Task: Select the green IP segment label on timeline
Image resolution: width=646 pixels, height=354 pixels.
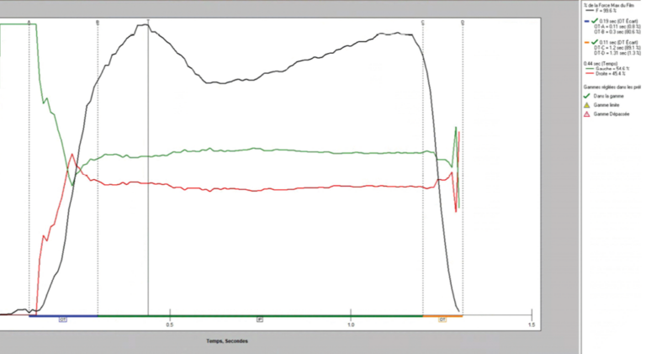Action: (260, 320)
